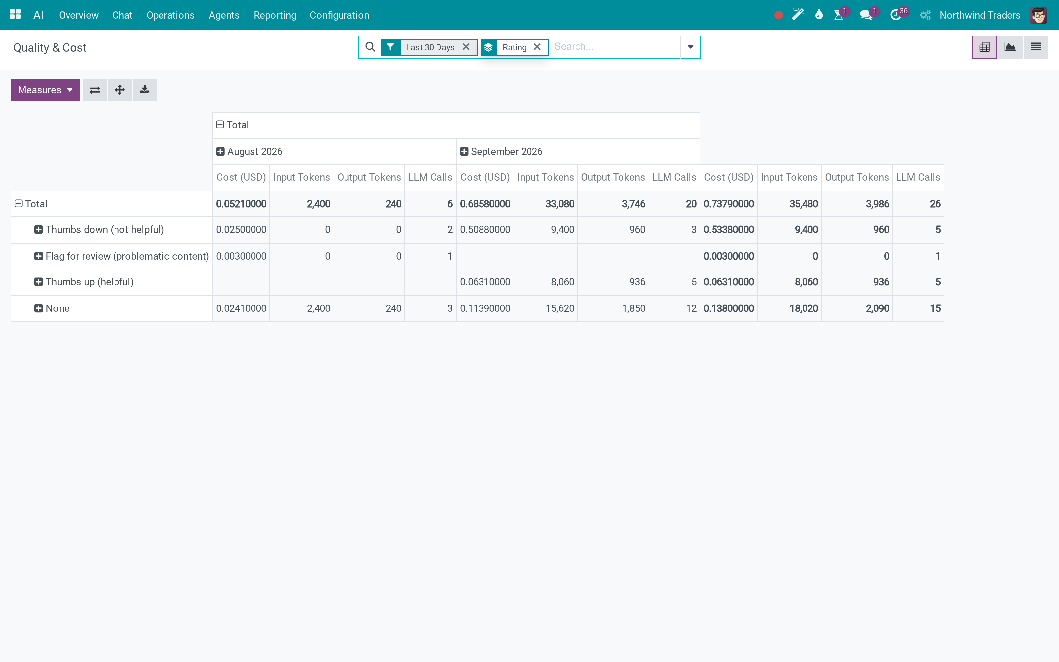This screenshot has width=1059, height=662.
Task: Click the 0.13800000 None total cost cell
Action: click(x=729, y=308)
